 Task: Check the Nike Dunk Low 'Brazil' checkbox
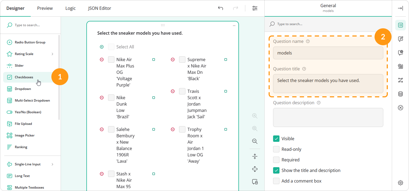tap(111, 98)
